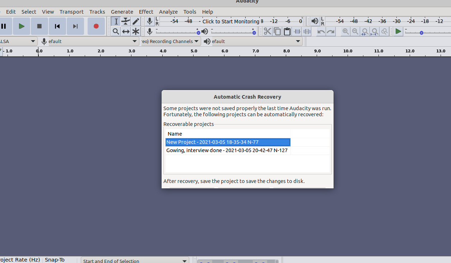
Task: Click the mixer toolbar microphone icon
Action: pyautogui.click(x=150, y=32)
